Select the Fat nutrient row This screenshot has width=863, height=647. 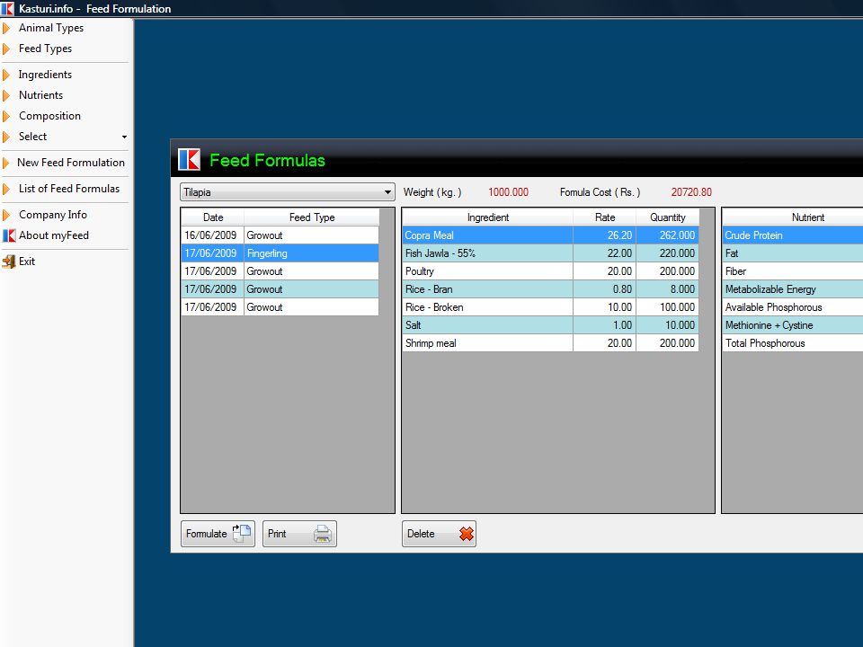793,253
